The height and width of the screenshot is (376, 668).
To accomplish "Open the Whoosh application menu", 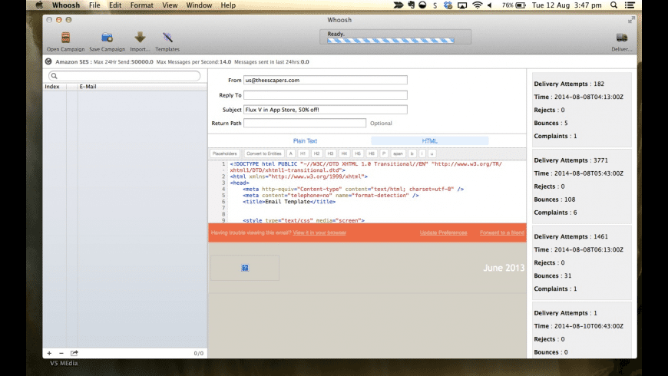I will pos(66,5).
